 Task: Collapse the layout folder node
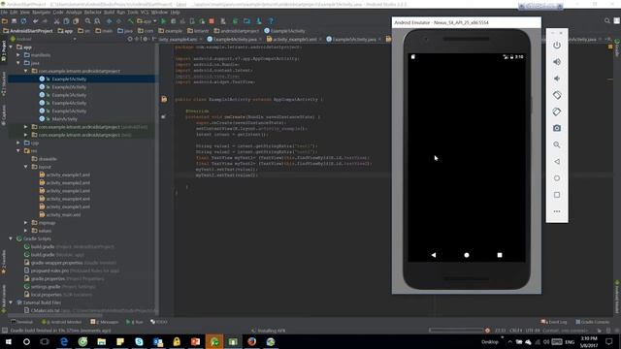click(26, 167)
